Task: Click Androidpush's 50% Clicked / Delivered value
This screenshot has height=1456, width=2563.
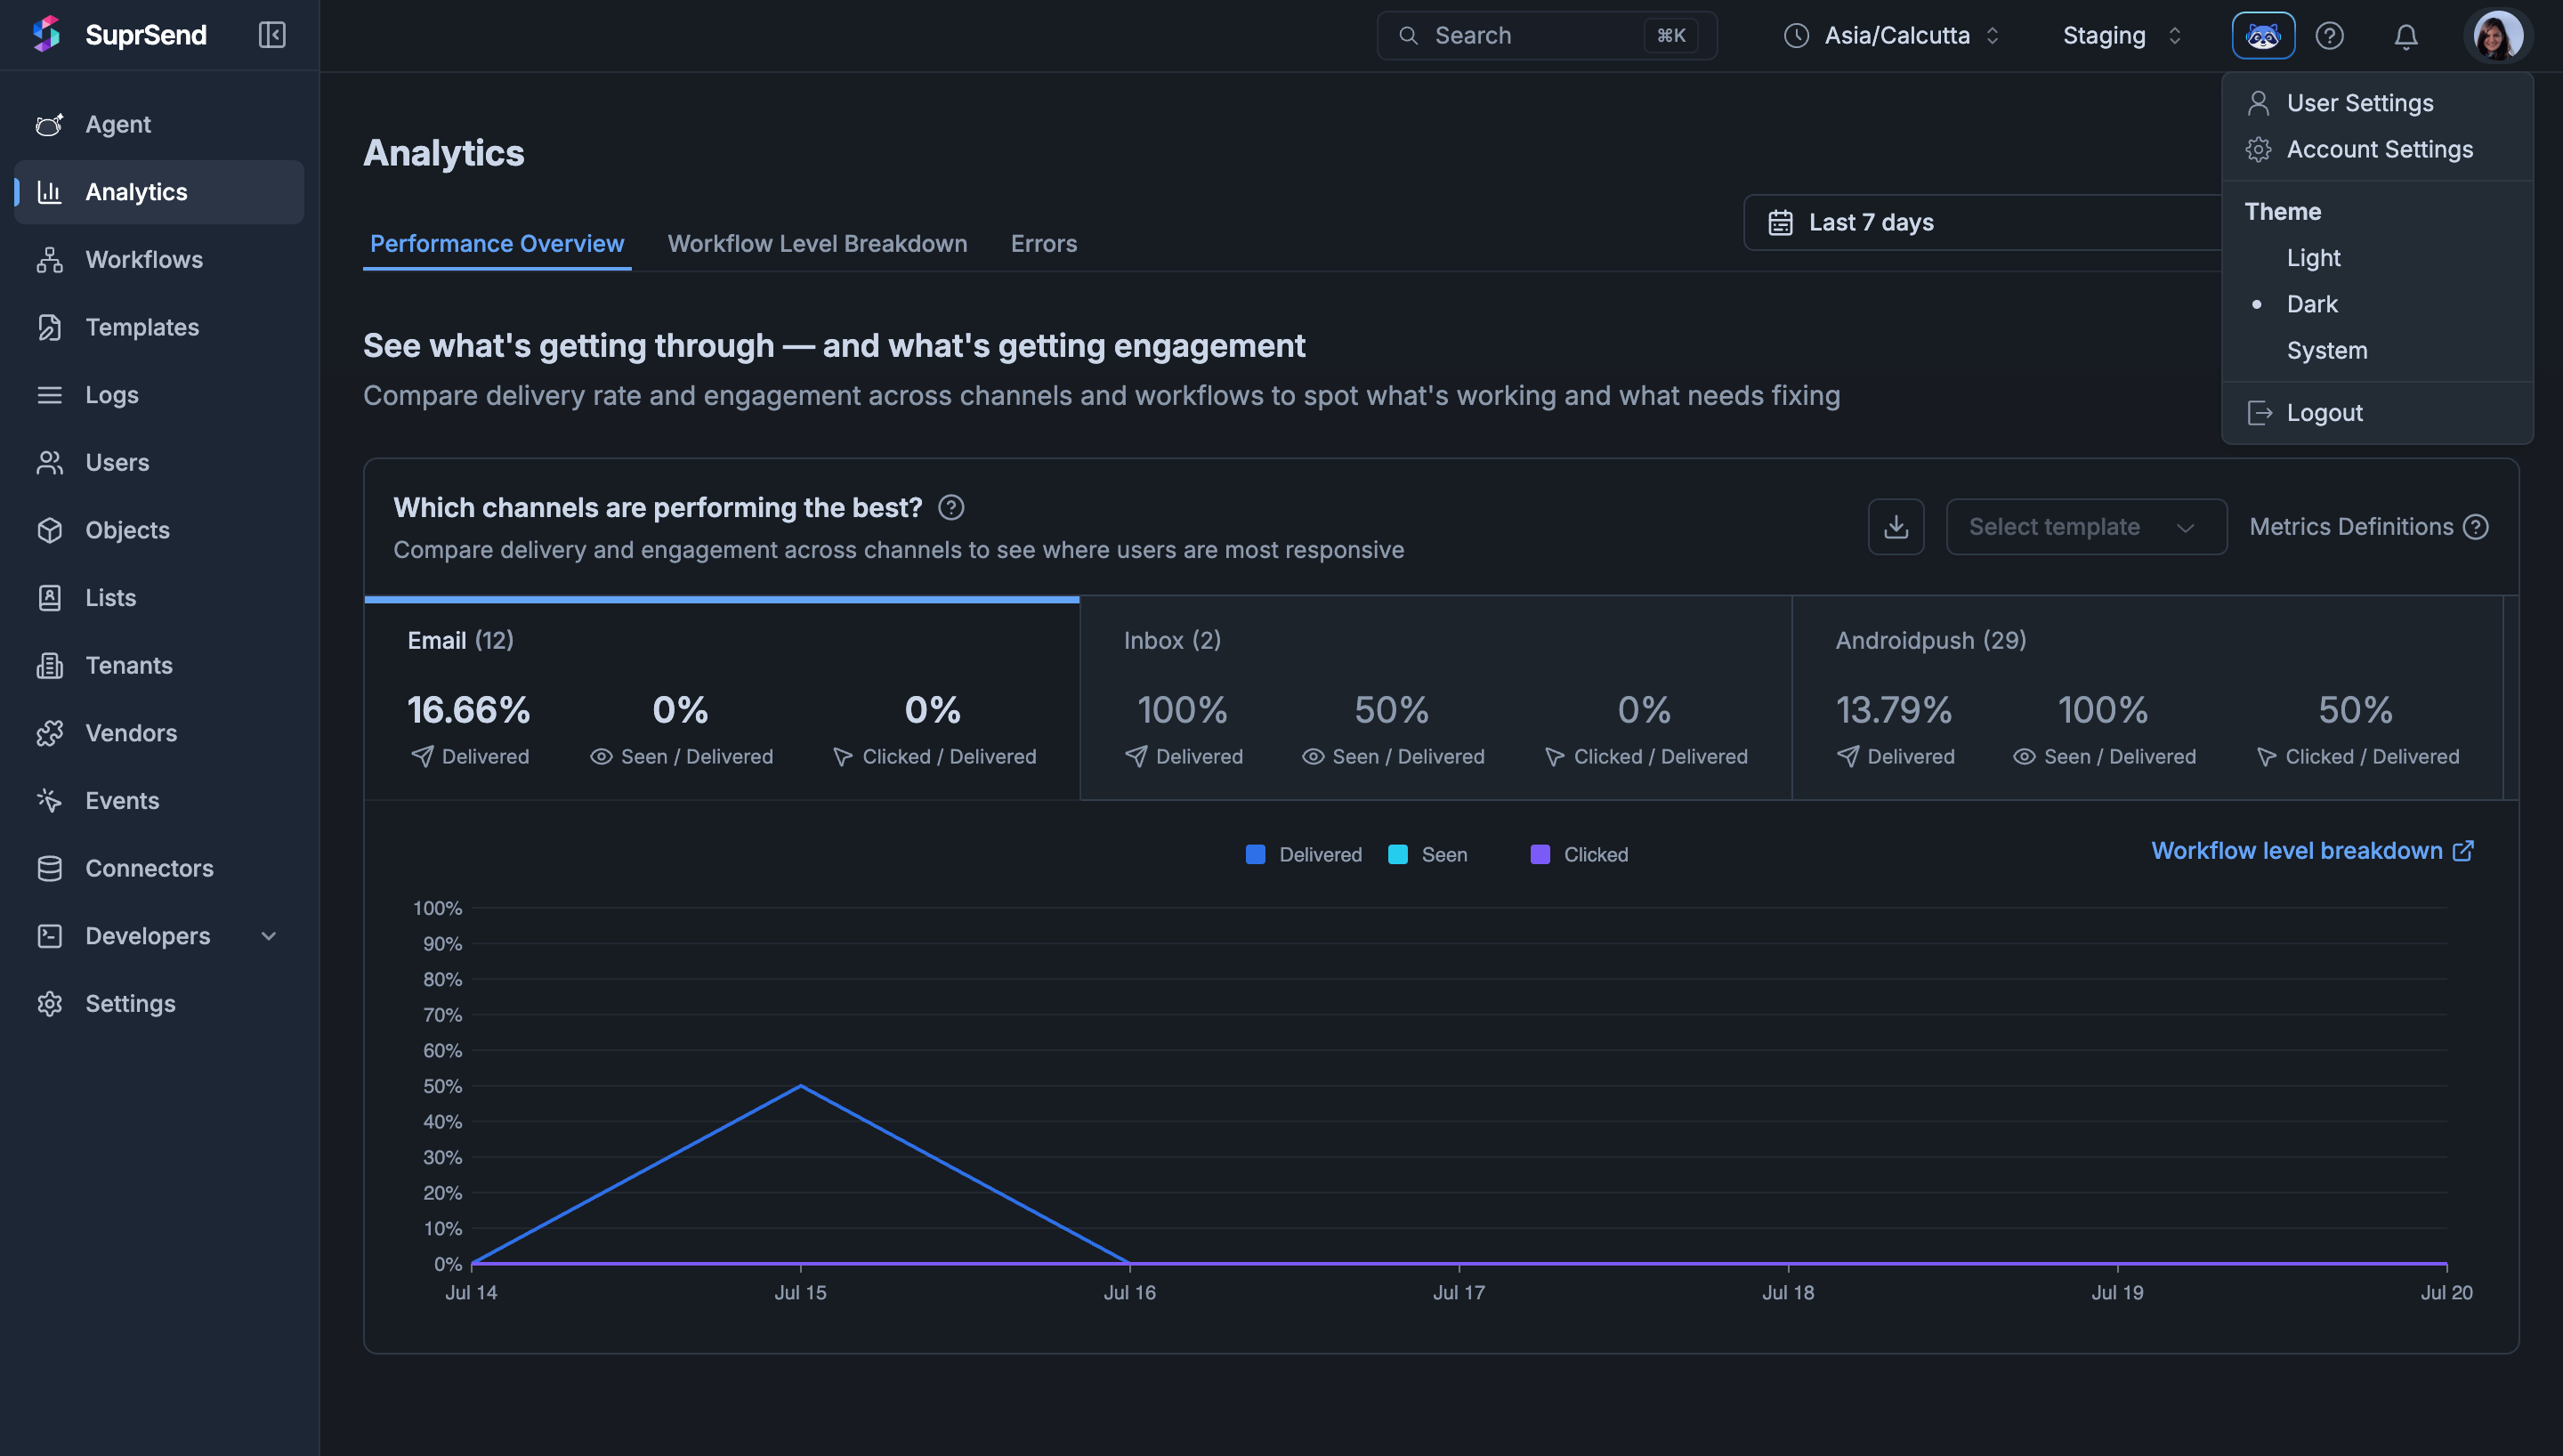Action: (x=2355, y=710)
